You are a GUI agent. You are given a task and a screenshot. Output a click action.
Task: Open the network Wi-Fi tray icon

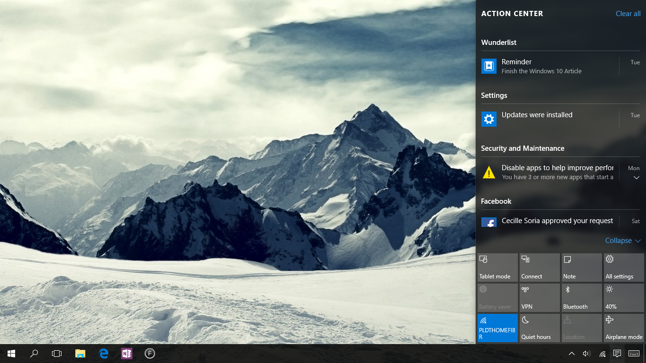point(602,354)
